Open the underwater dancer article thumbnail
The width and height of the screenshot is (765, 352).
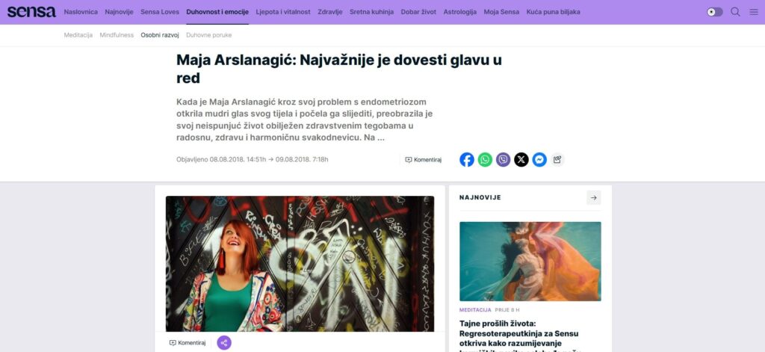530,261
